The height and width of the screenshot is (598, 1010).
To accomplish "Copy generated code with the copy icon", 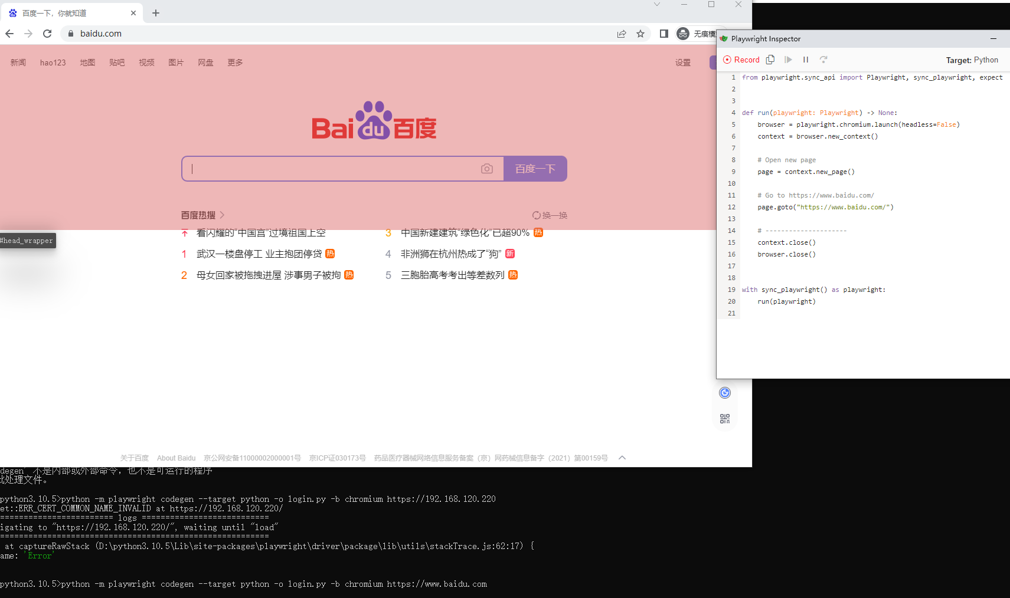I will 770,60.
